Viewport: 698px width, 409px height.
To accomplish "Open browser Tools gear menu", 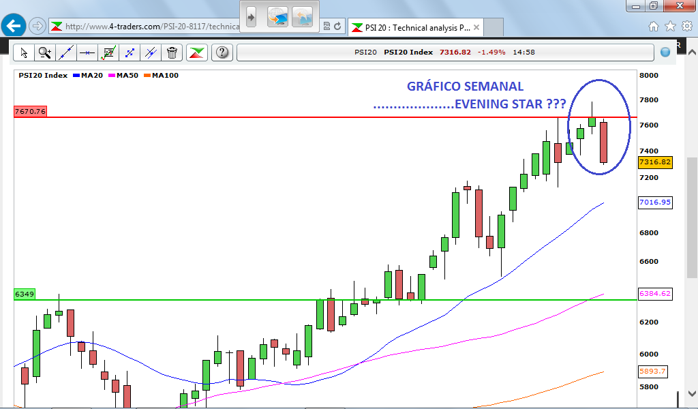I will pos(687,27).
